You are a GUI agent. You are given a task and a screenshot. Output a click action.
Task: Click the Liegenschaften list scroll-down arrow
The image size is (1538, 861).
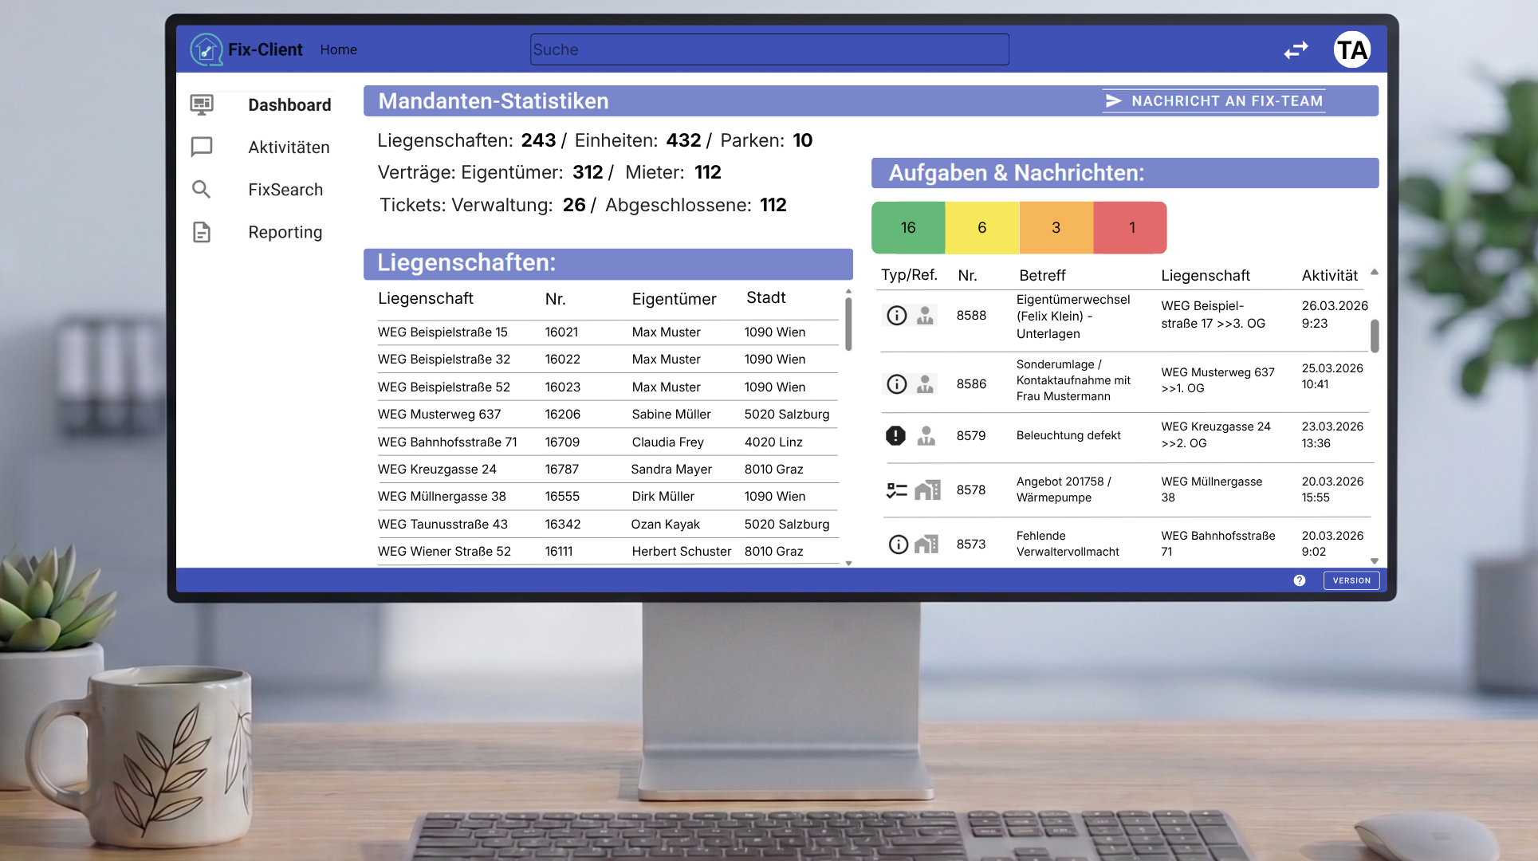pyautogui.click(x=848, y=563)
